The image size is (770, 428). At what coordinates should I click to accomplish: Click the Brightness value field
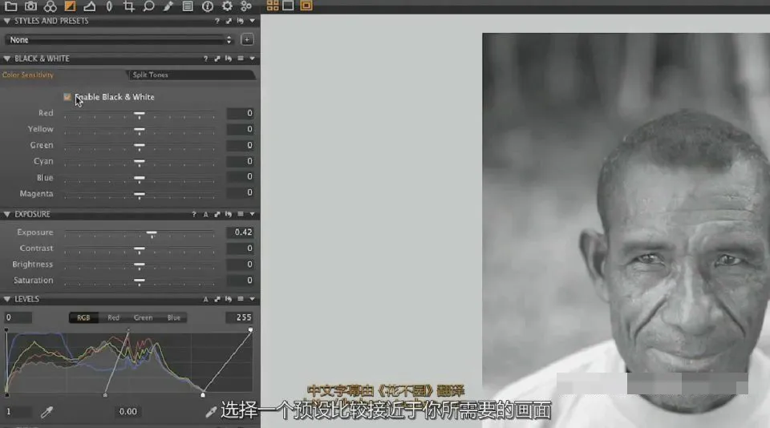(240, 264)
